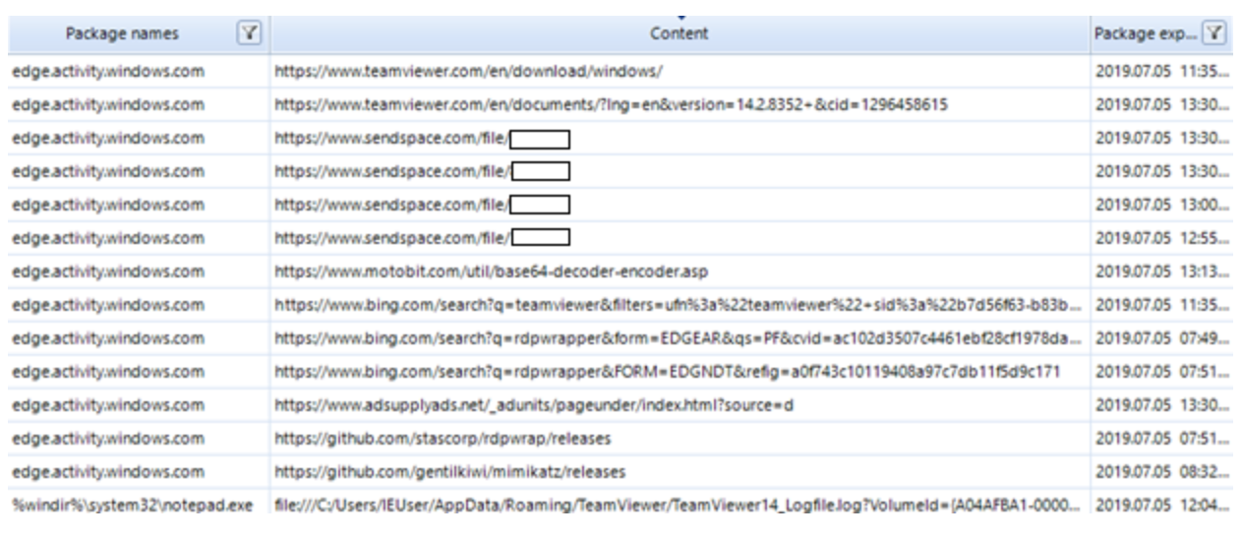This screenshot has height=539, width=1243.
Task: Select the 2019.07.05 12:55 timestamp cell
Action: click(1161, 238)
